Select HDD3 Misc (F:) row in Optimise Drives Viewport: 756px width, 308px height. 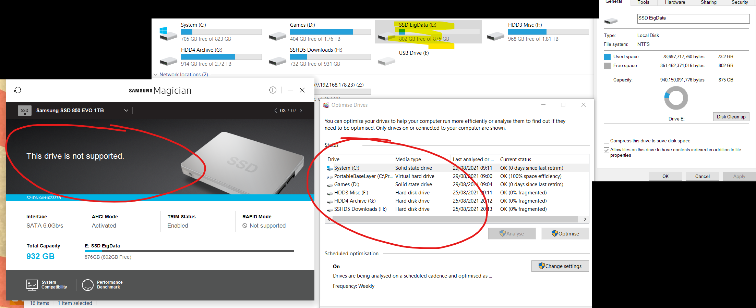tap(457, 193)
